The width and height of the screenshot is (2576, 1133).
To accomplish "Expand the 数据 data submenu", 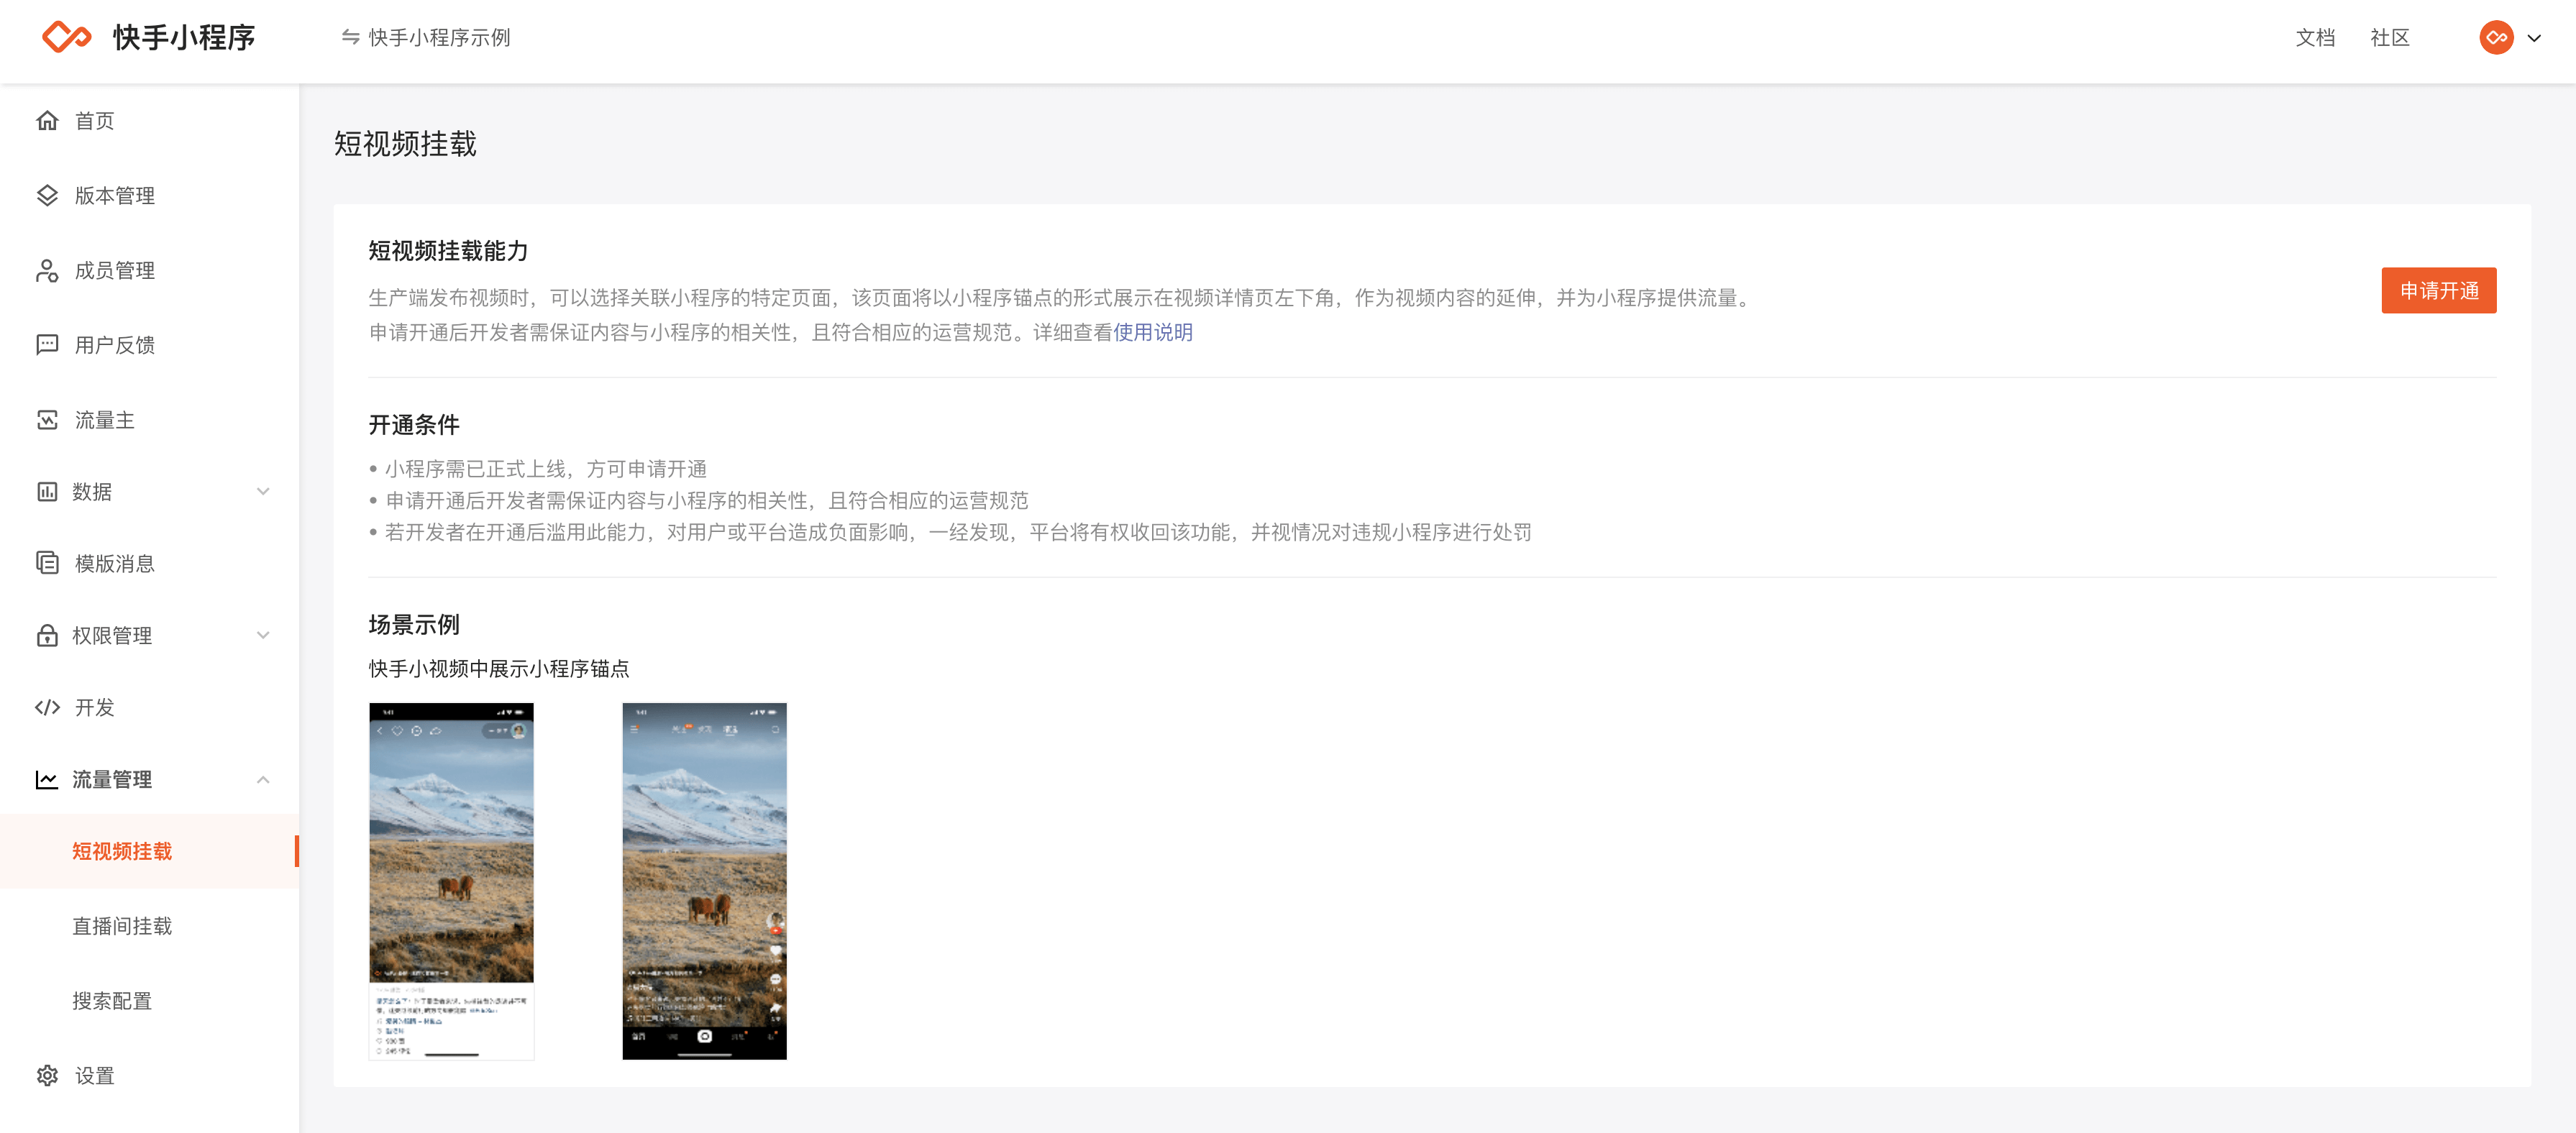I will (263, 491).
